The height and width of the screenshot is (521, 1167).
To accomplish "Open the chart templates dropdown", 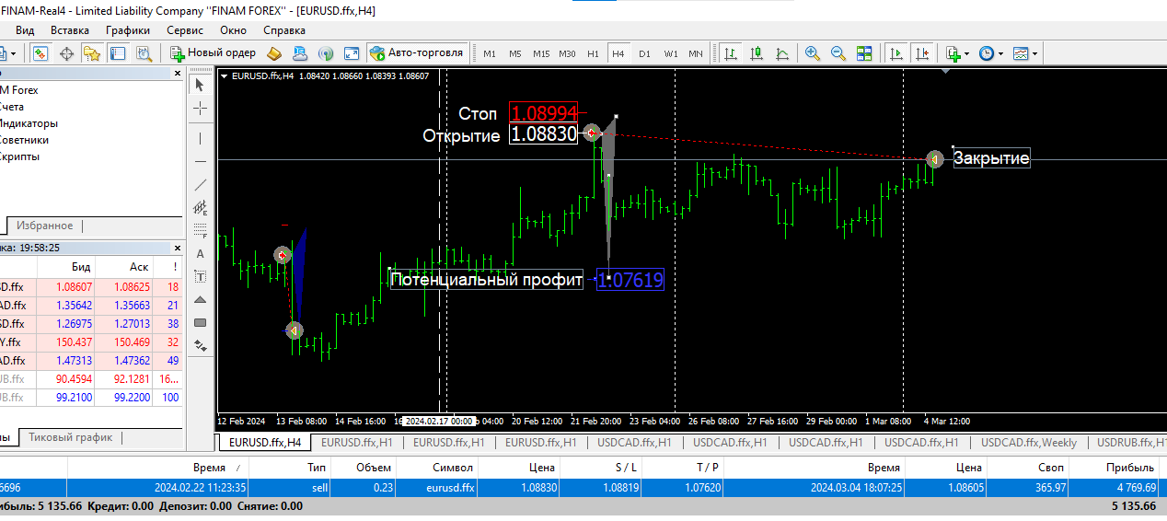I will (1024, 53).
